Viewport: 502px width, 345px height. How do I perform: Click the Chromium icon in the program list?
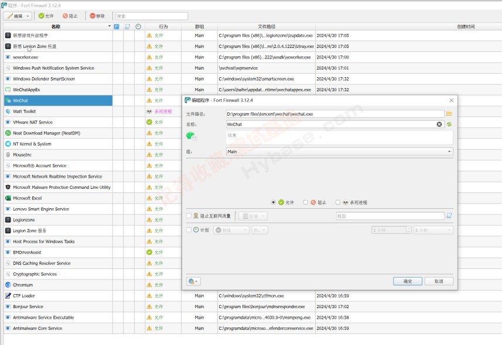click(x=8, y=285)
